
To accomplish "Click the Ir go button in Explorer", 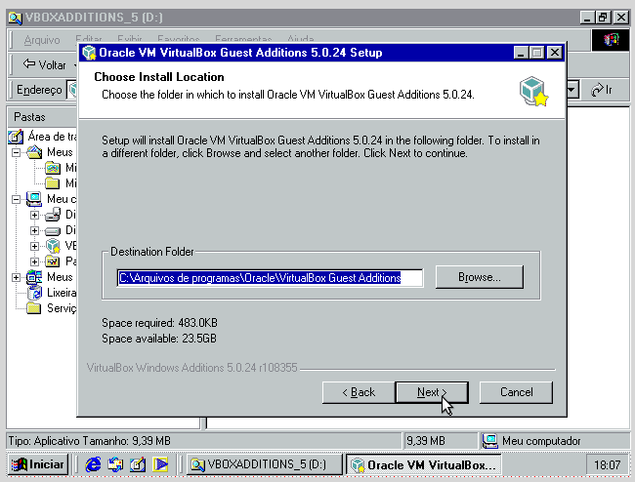I will 602,90.
